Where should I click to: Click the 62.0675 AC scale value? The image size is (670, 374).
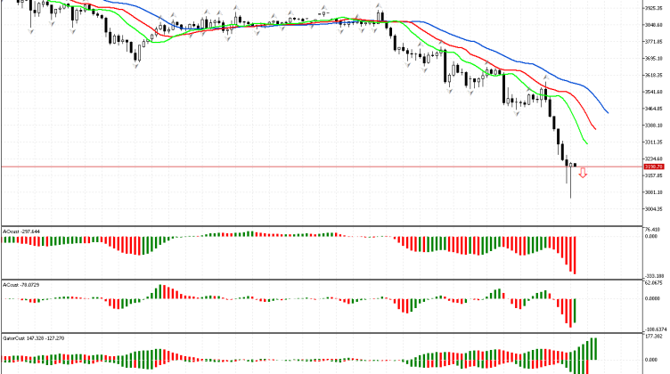tap(654, 285)
